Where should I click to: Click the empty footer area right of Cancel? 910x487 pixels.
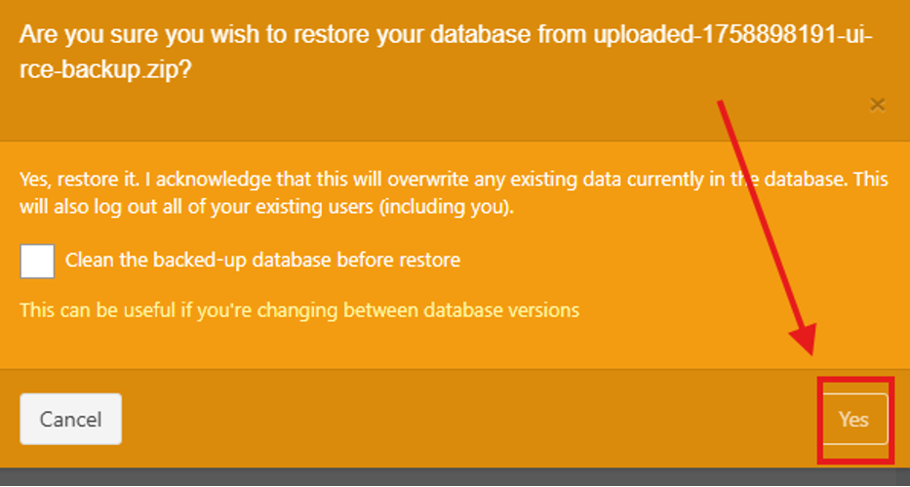coord(468,419)
